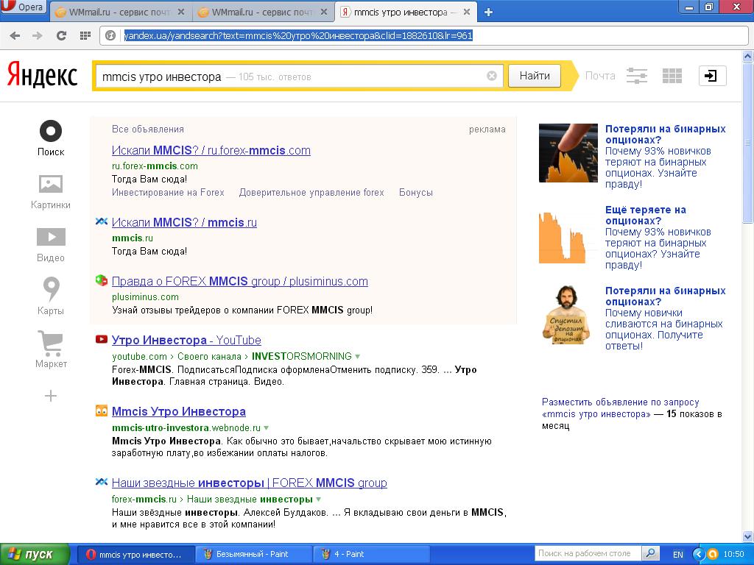Select the Поиск sidebar icon
754x565 pixels.
[x=51, y=138]
